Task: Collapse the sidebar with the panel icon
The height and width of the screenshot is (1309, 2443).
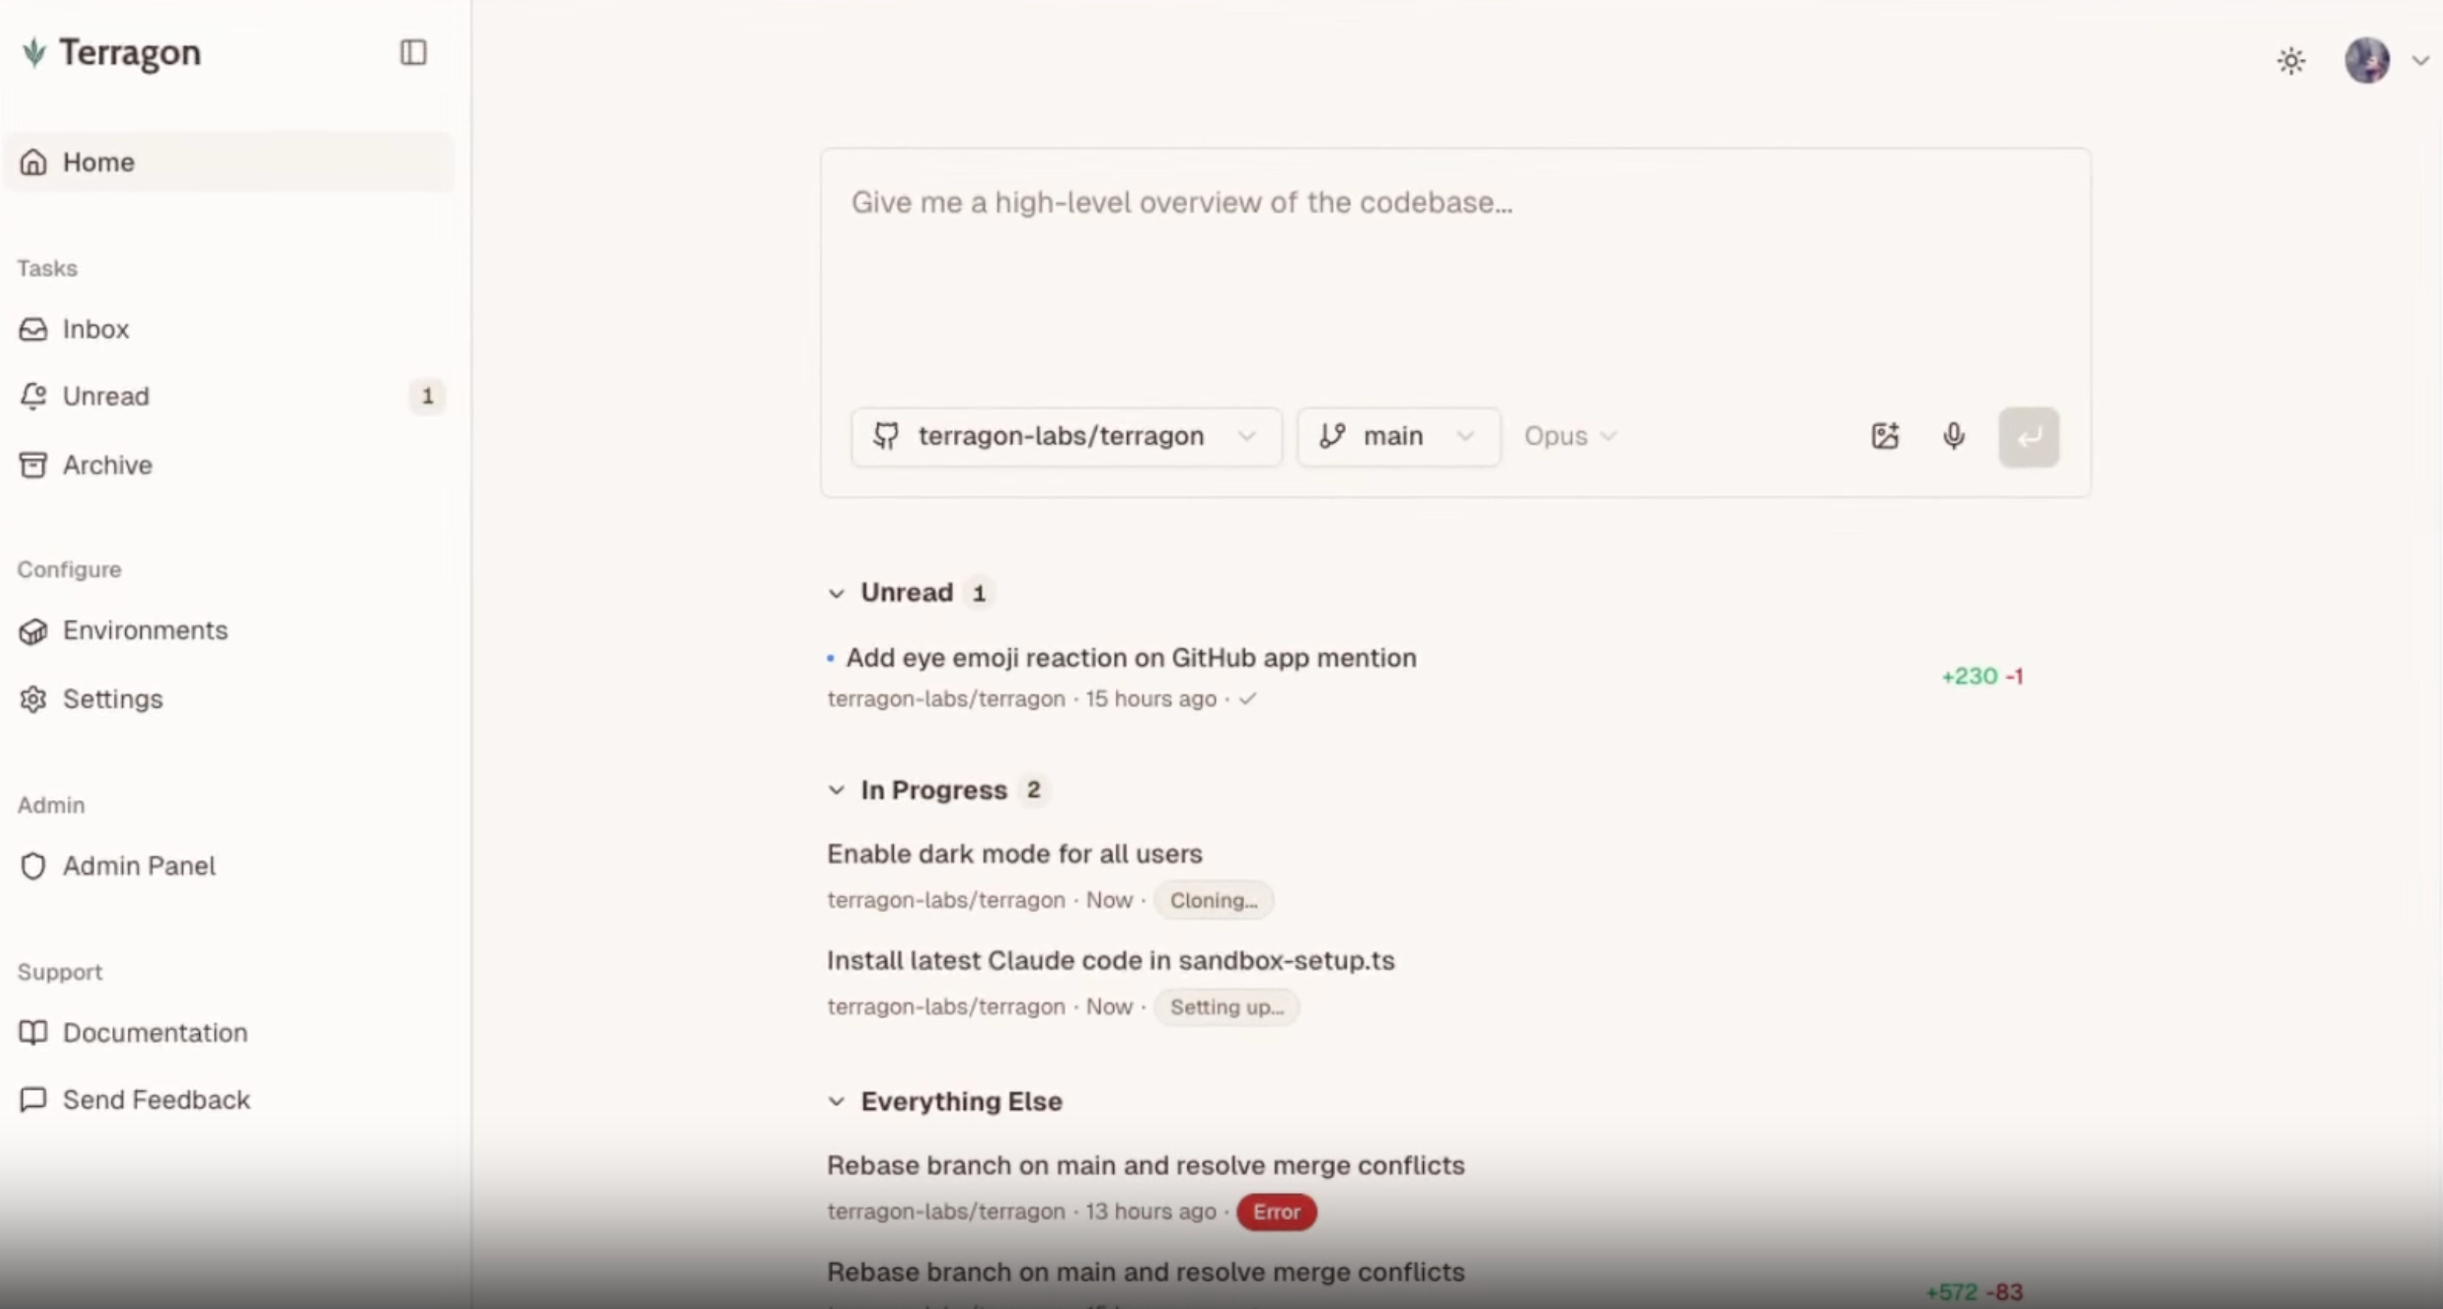Action: coord(413,52)
